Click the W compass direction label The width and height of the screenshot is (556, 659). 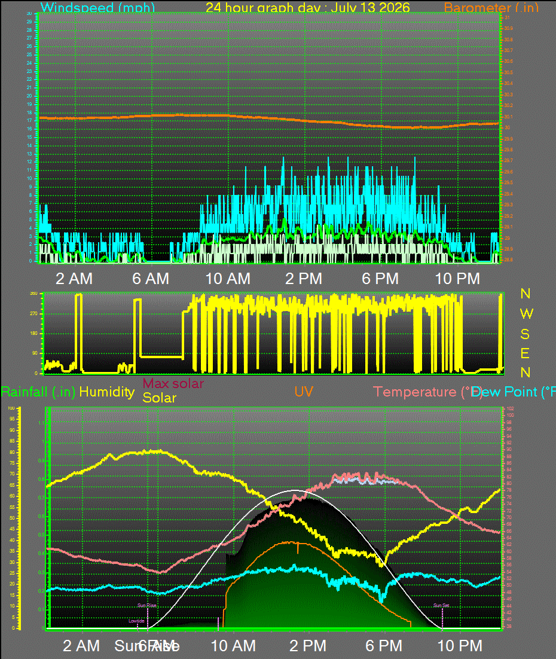526,313
